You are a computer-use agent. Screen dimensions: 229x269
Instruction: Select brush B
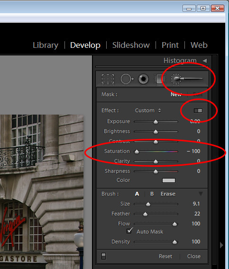pos(152,194)
